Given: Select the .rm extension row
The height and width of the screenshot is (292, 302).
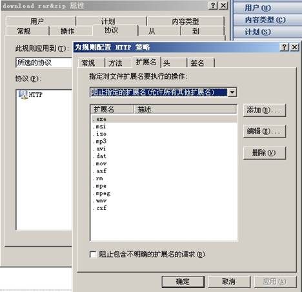Looking at the screenshot, I should pyautogui.click(x=165, y=178).
